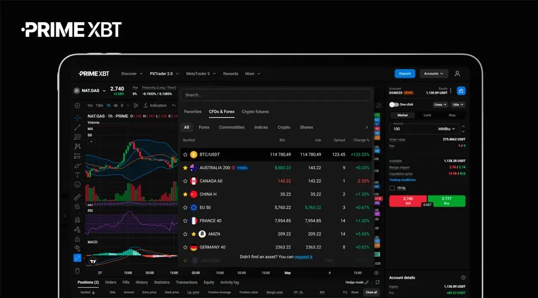
Task: Select the ruler measure tool
Action: (x=78, y=197)
